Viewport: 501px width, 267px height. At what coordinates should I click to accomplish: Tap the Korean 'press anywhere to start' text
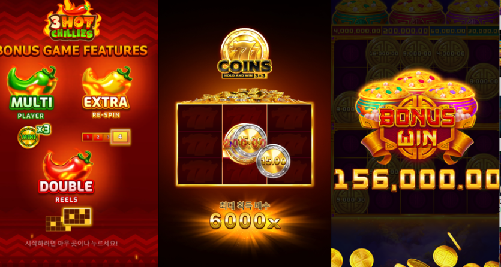point(71,244)
